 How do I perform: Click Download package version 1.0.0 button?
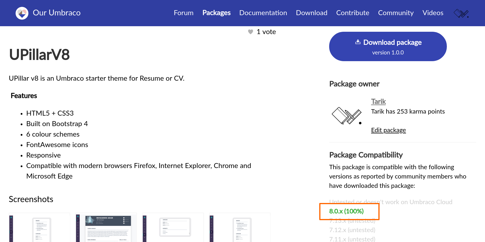point(388,46)
